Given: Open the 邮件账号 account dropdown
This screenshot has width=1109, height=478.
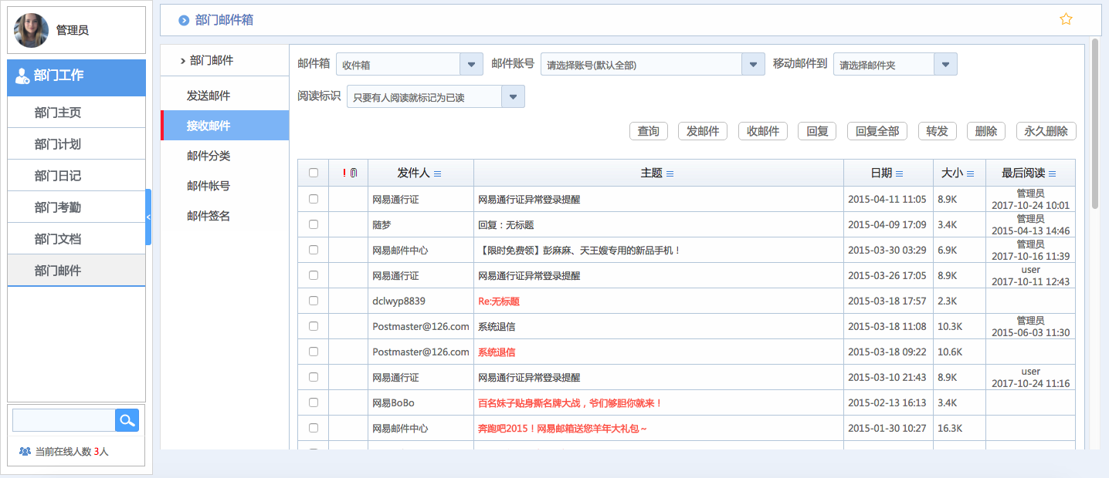Looking at the screenshot, I should coord(751,64).
